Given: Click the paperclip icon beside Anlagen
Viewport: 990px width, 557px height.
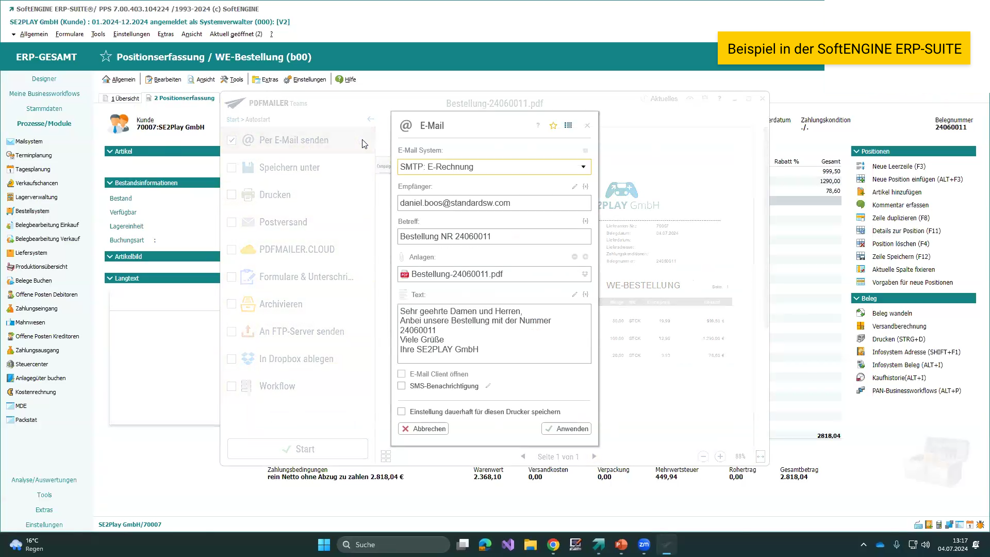Looking at the screenshot, I should pyautogui.click(x=402, y=257).
